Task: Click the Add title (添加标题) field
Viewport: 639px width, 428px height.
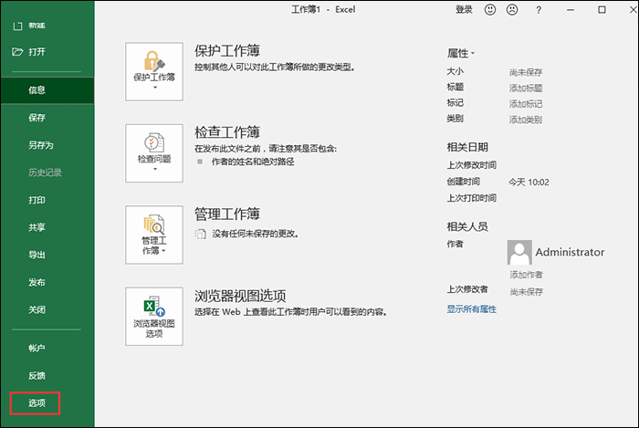Action: coord(526,88)
